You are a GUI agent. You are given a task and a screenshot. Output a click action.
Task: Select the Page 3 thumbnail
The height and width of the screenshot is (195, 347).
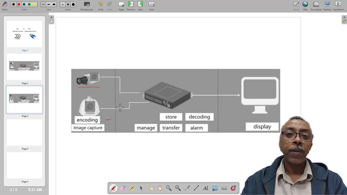pyautogui.click(x=24, y=100)
